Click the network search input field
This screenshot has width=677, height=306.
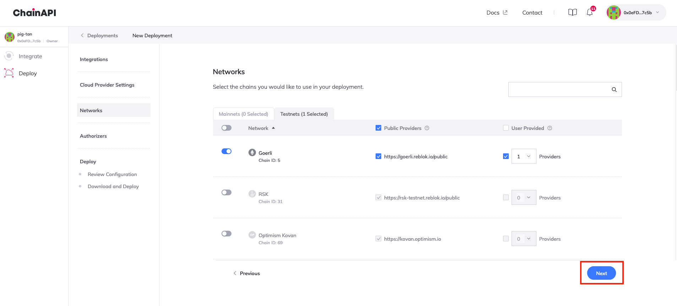tap(559, 90)
